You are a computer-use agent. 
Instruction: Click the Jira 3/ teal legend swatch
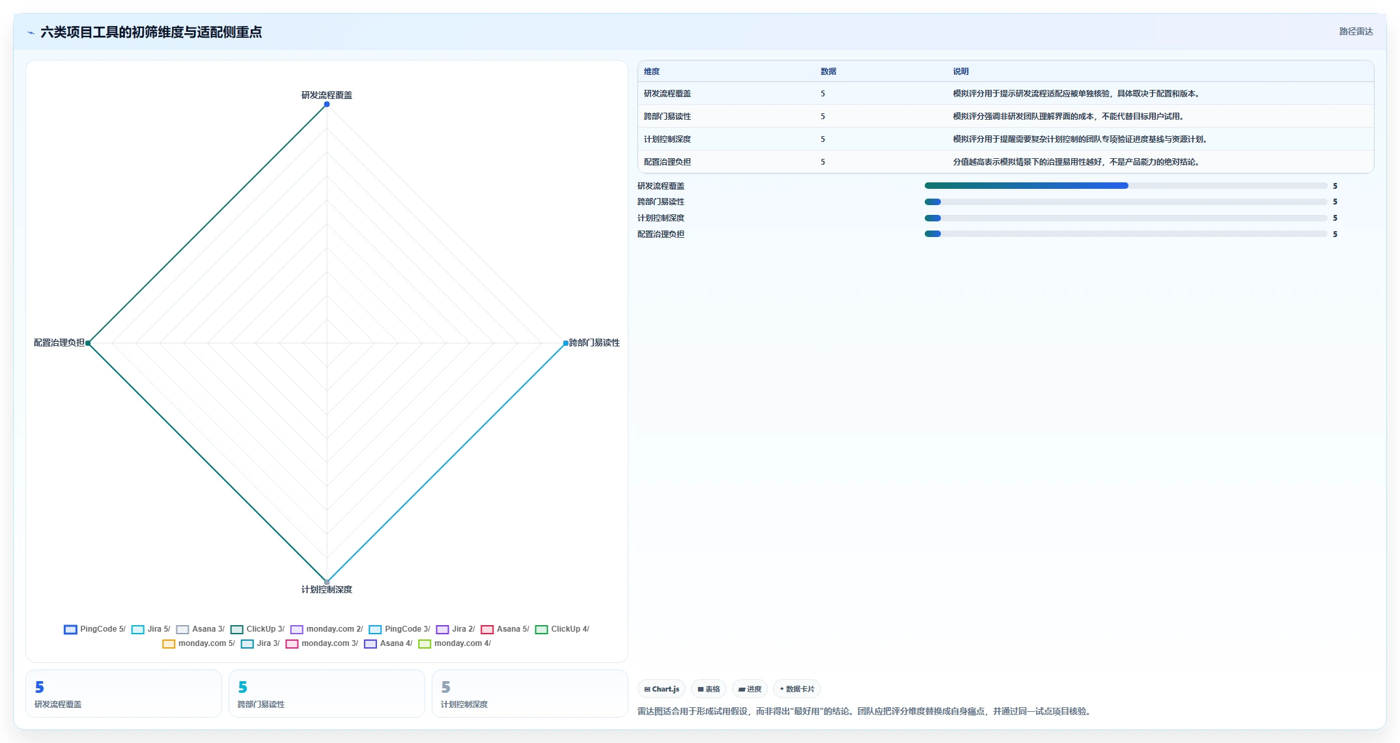coord(247,644)
